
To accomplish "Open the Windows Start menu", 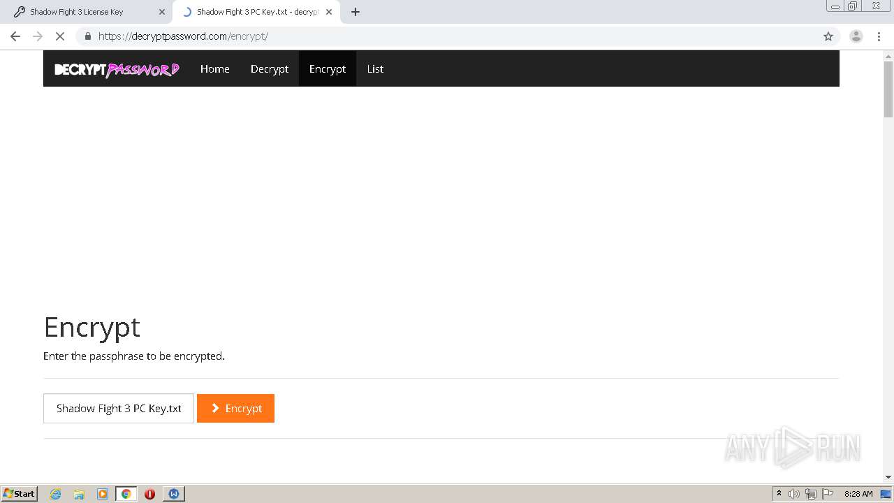I will click(20, 494).
